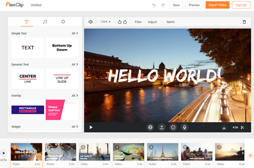Open the microphone voiceover recorder
Viewport: 254px width, 168px height.
click(x=184, y=128)
